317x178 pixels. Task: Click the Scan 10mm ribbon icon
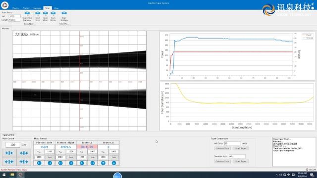[x=45, y=16]
